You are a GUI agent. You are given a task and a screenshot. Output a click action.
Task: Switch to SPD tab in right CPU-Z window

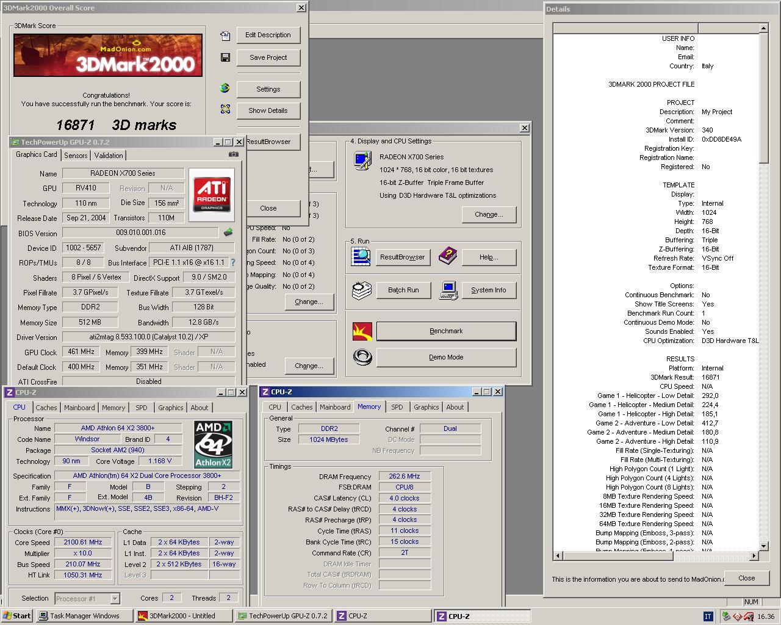397,407
